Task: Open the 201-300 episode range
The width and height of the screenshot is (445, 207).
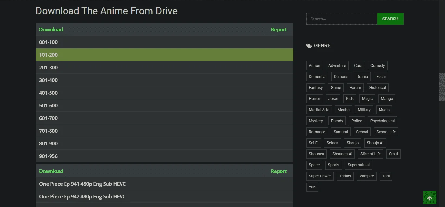Action: pos(165,68)
